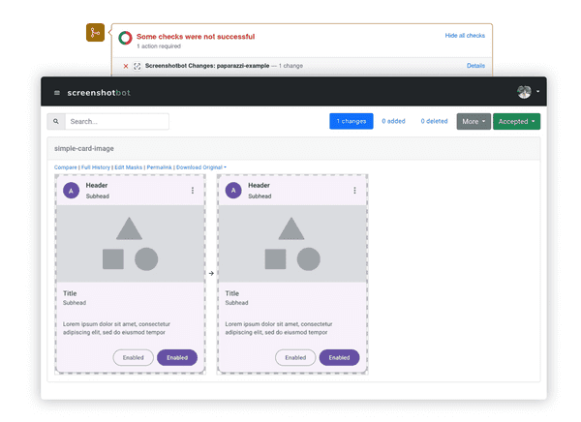Click the Compare link
Image resolution: width=581 pixels, height=422 pixels.
tap(66, 167)
